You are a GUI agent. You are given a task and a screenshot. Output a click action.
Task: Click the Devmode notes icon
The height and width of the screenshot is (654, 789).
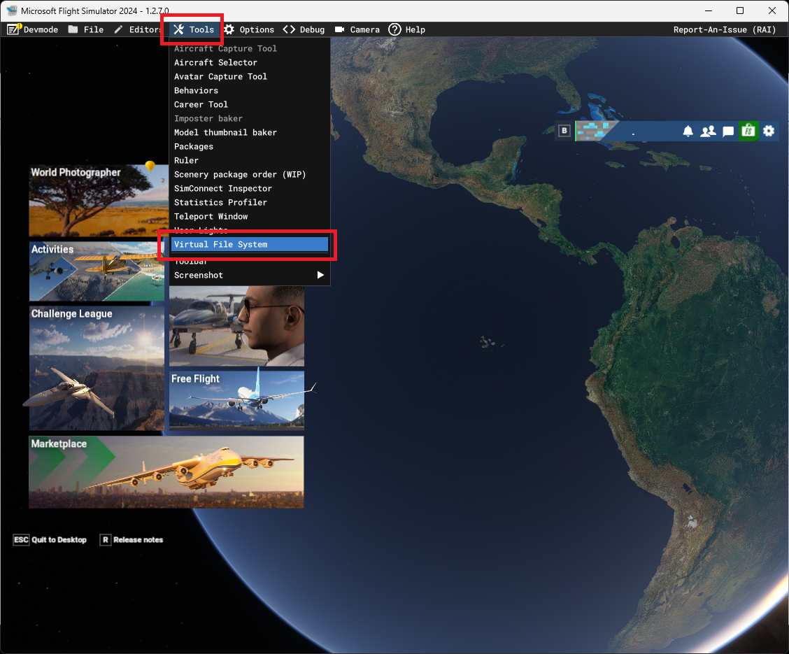(13, 29)
